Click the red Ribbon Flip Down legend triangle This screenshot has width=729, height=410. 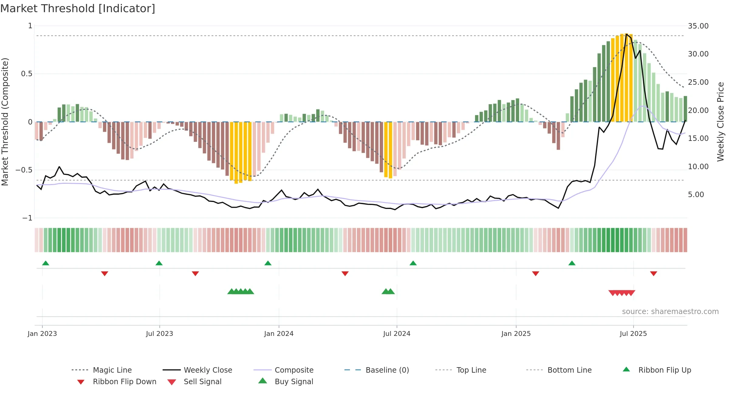(81, 382)
